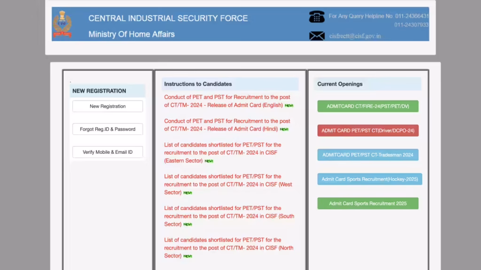Click New badge beside Hindi Admit Card
Screen dimensions: 481x270
(x=284, y=129)
